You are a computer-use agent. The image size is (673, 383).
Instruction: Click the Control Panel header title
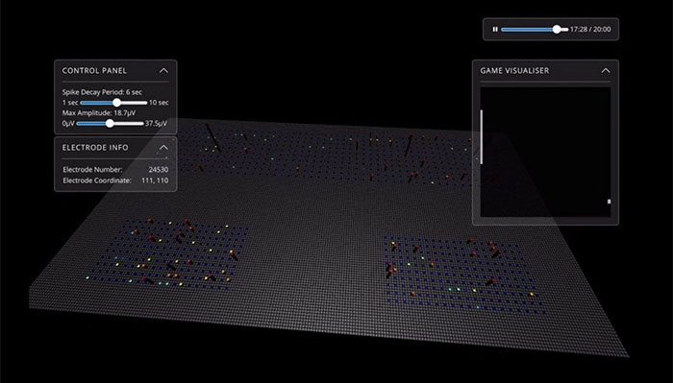tap(94, 71)
